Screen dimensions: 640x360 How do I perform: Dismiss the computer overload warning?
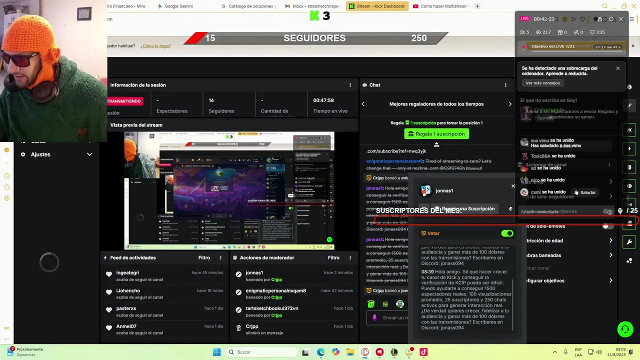618,68
